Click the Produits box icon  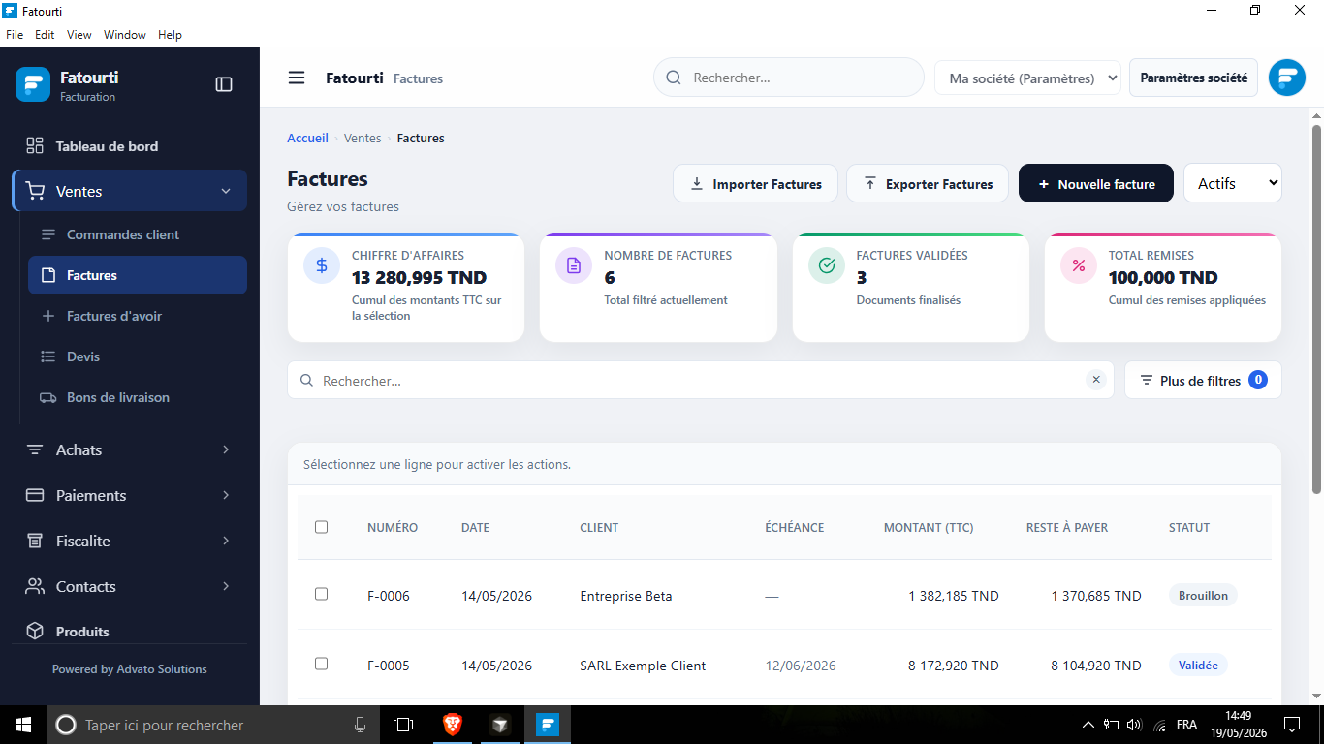tap(35, 631)
